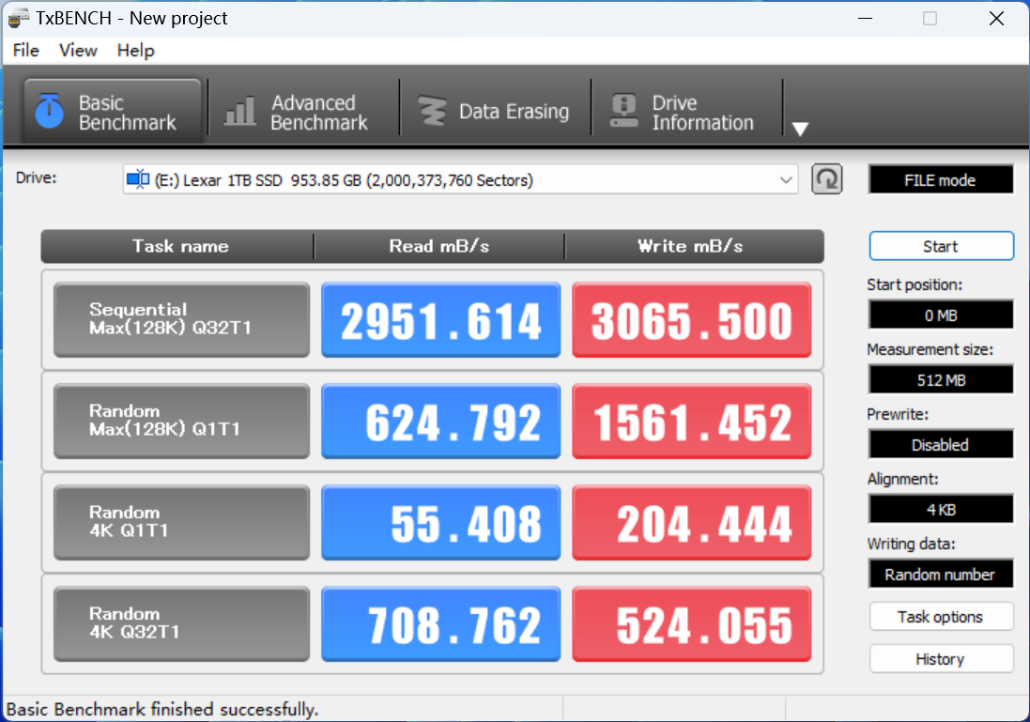The image size is (1030, 722).
Task: Click the sequential read result 2951.614
Action: coord(440,320)
